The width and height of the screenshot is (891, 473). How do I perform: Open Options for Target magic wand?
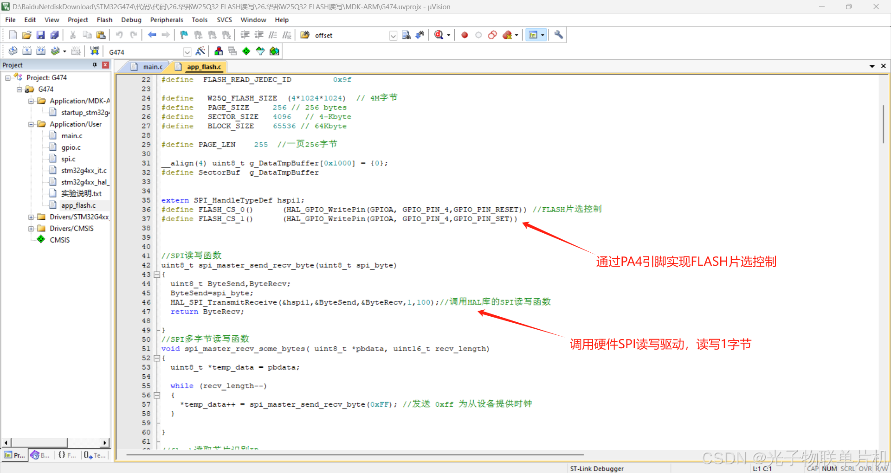(200, 51)
